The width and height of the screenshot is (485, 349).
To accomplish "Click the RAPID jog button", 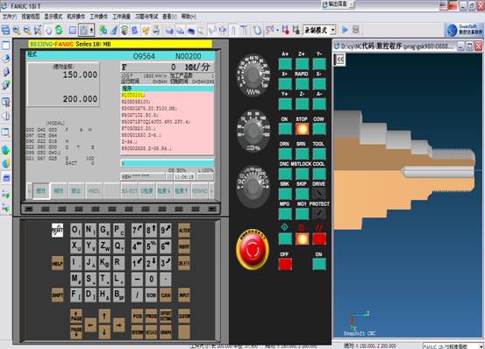I will coord(302,84).
